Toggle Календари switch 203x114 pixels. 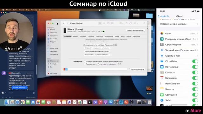(195, 78)
